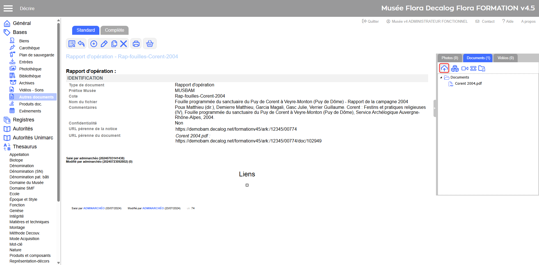
Task: Open the Bibliothèque database
Action: [x=30, y=76]
